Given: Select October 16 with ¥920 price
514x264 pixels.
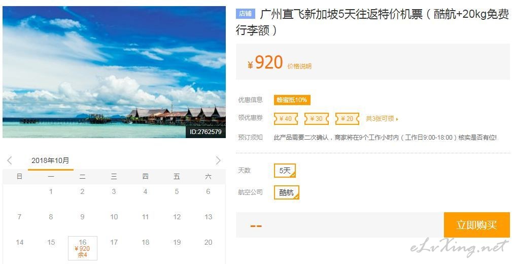Looking at the screenshot, I should coord(83,248).
